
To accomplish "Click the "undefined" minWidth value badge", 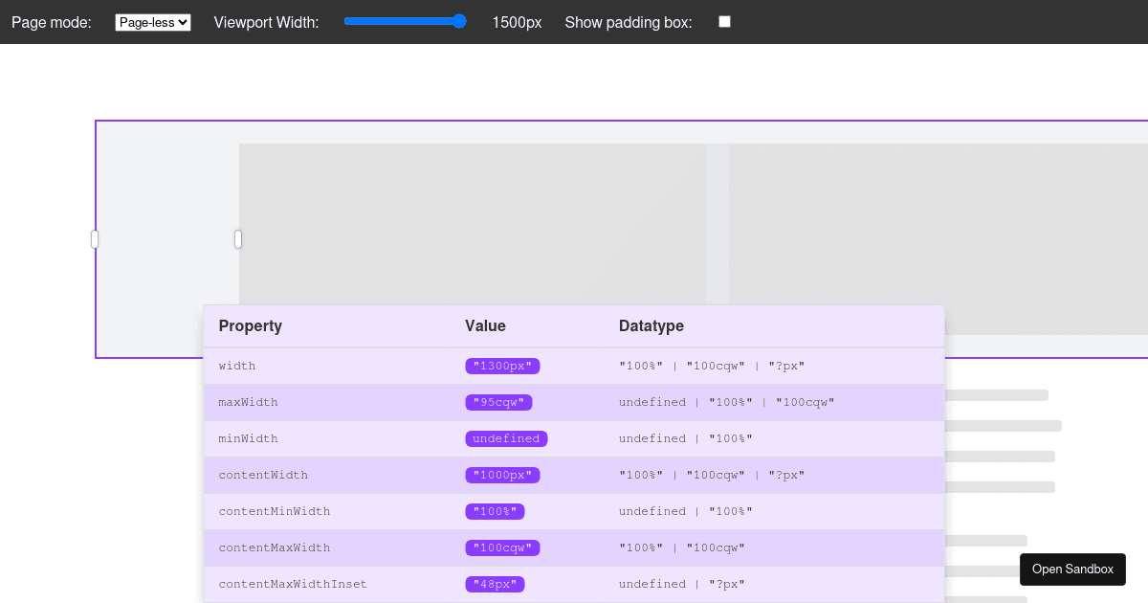I will pos(506,438).
